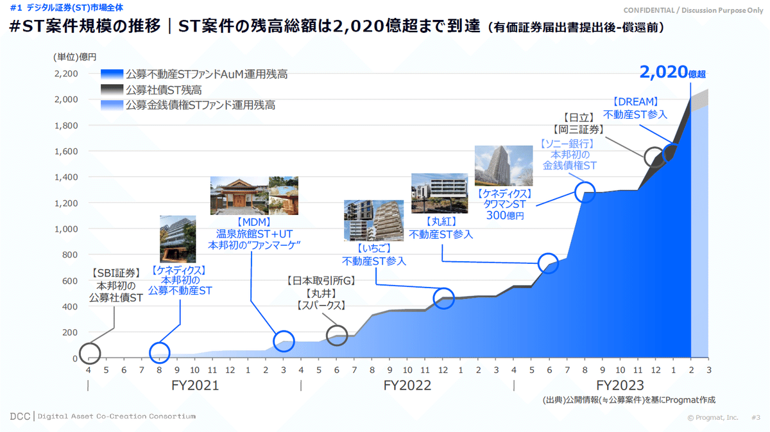Click the gray circle marker for 日本取引所G entry
770x432 pixels.
pos(337,335)
